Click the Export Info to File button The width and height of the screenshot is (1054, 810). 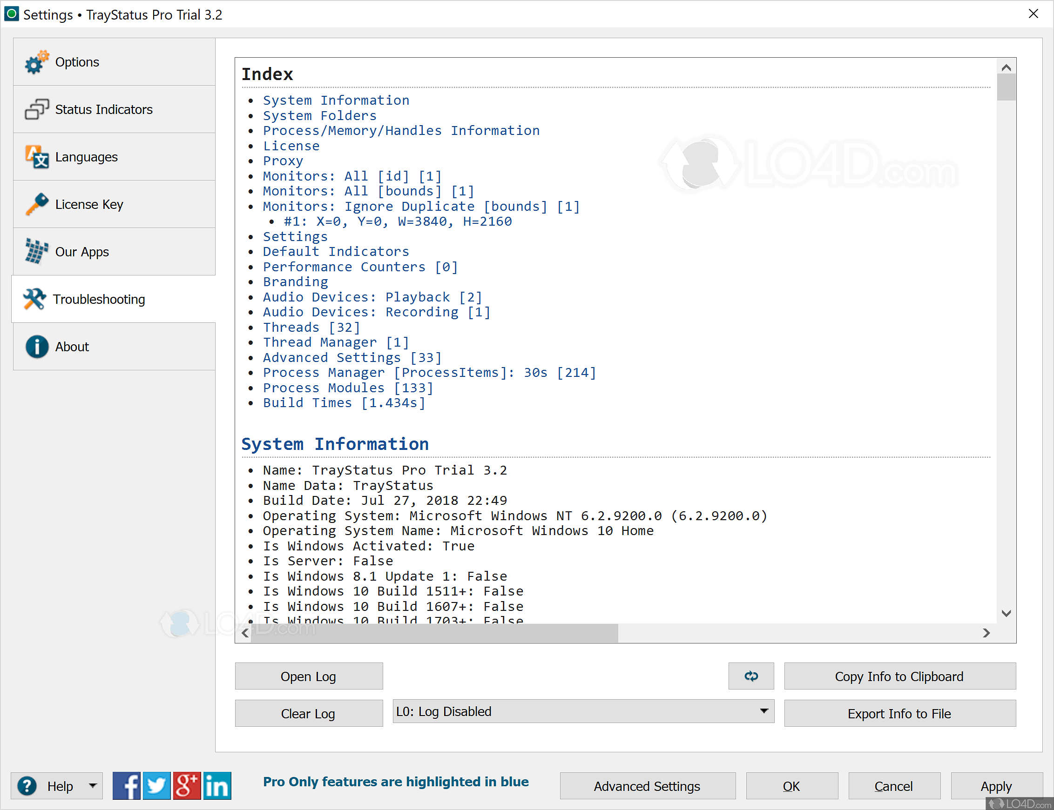point(899,713)
